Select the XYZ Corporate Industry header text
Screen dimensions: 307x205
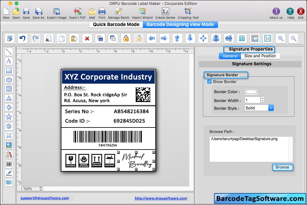point(108,77)
